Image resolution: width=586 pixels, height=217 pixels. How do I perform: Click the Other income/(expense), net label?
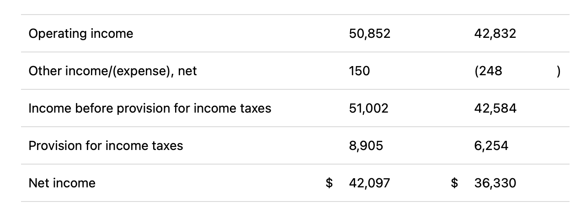(x=112, y=71)
